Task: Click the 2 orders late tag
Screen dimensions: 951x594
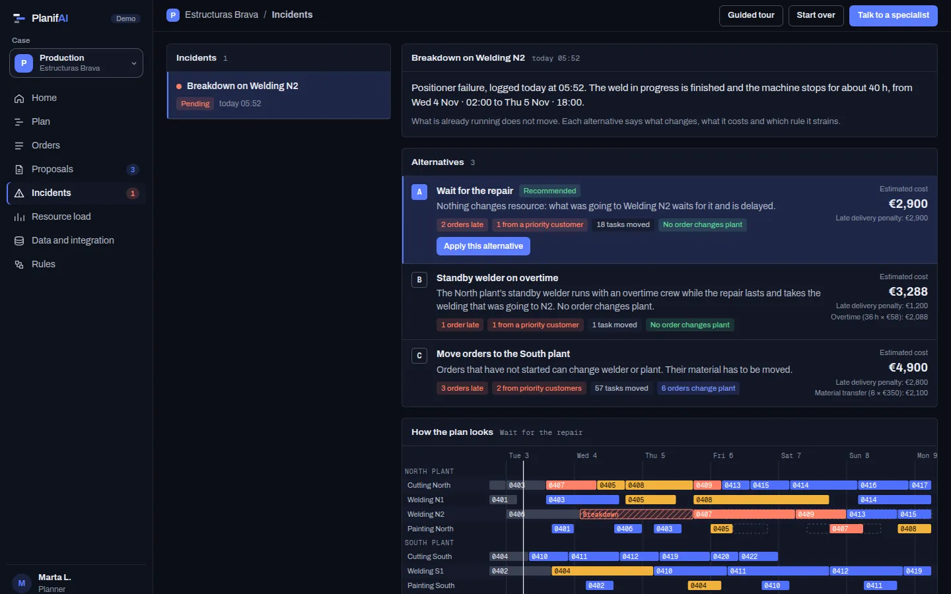Action: [462, 225]
